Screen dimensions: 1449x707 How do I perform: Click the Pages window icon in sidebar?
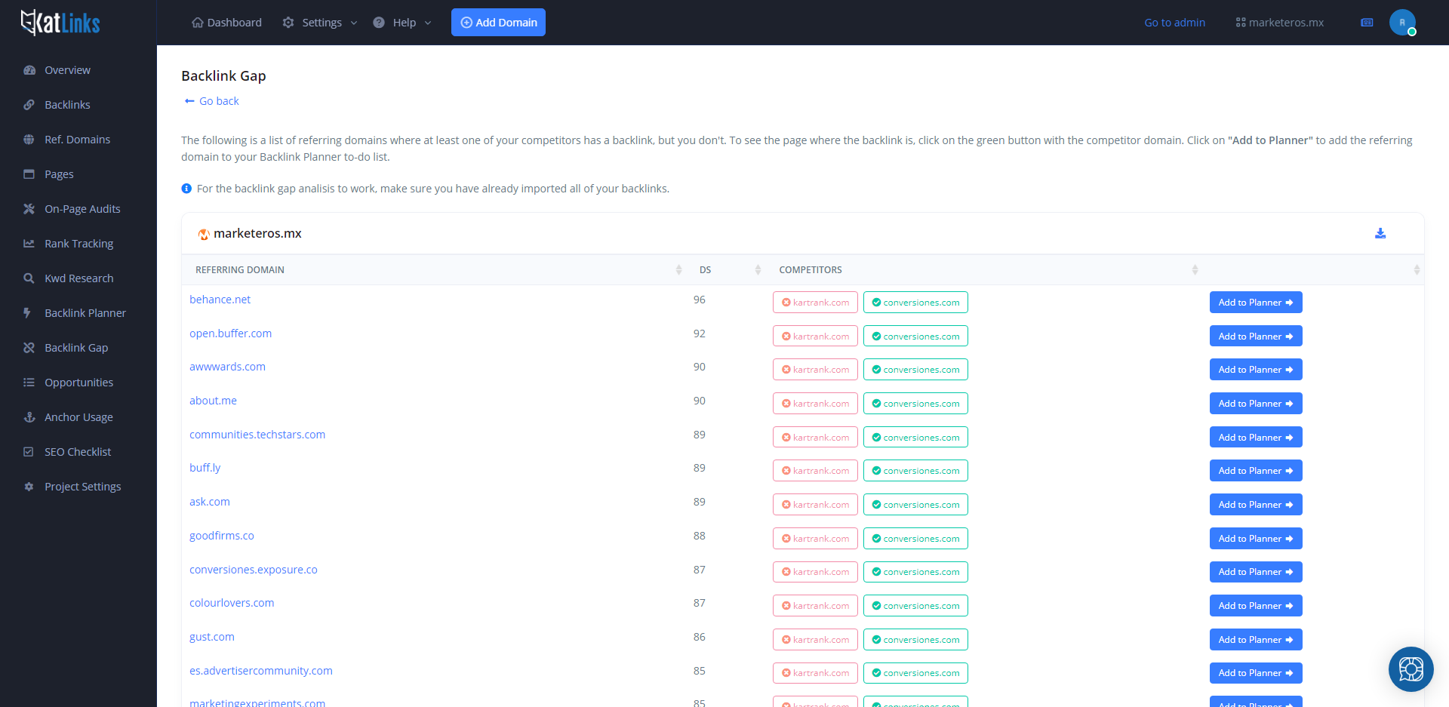pos(29,174)
